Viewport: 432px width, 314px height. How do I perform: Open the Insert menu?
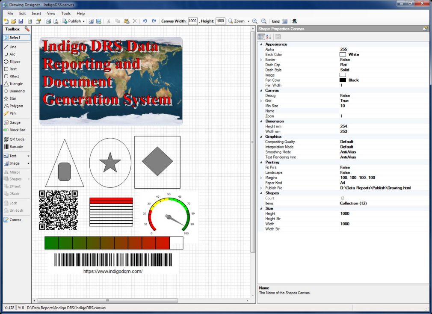click(36, 13)
